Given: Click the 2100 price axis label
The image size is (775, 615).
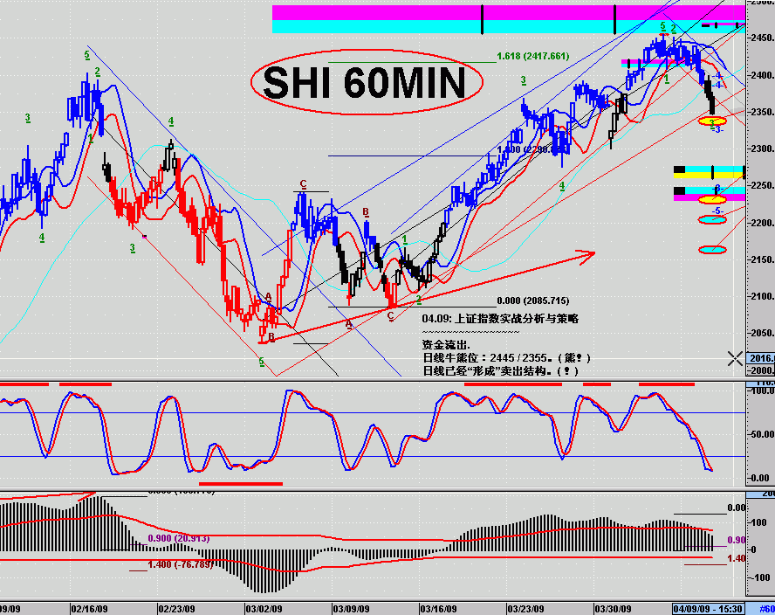Looking at the screenshot, I should point(762,296).
